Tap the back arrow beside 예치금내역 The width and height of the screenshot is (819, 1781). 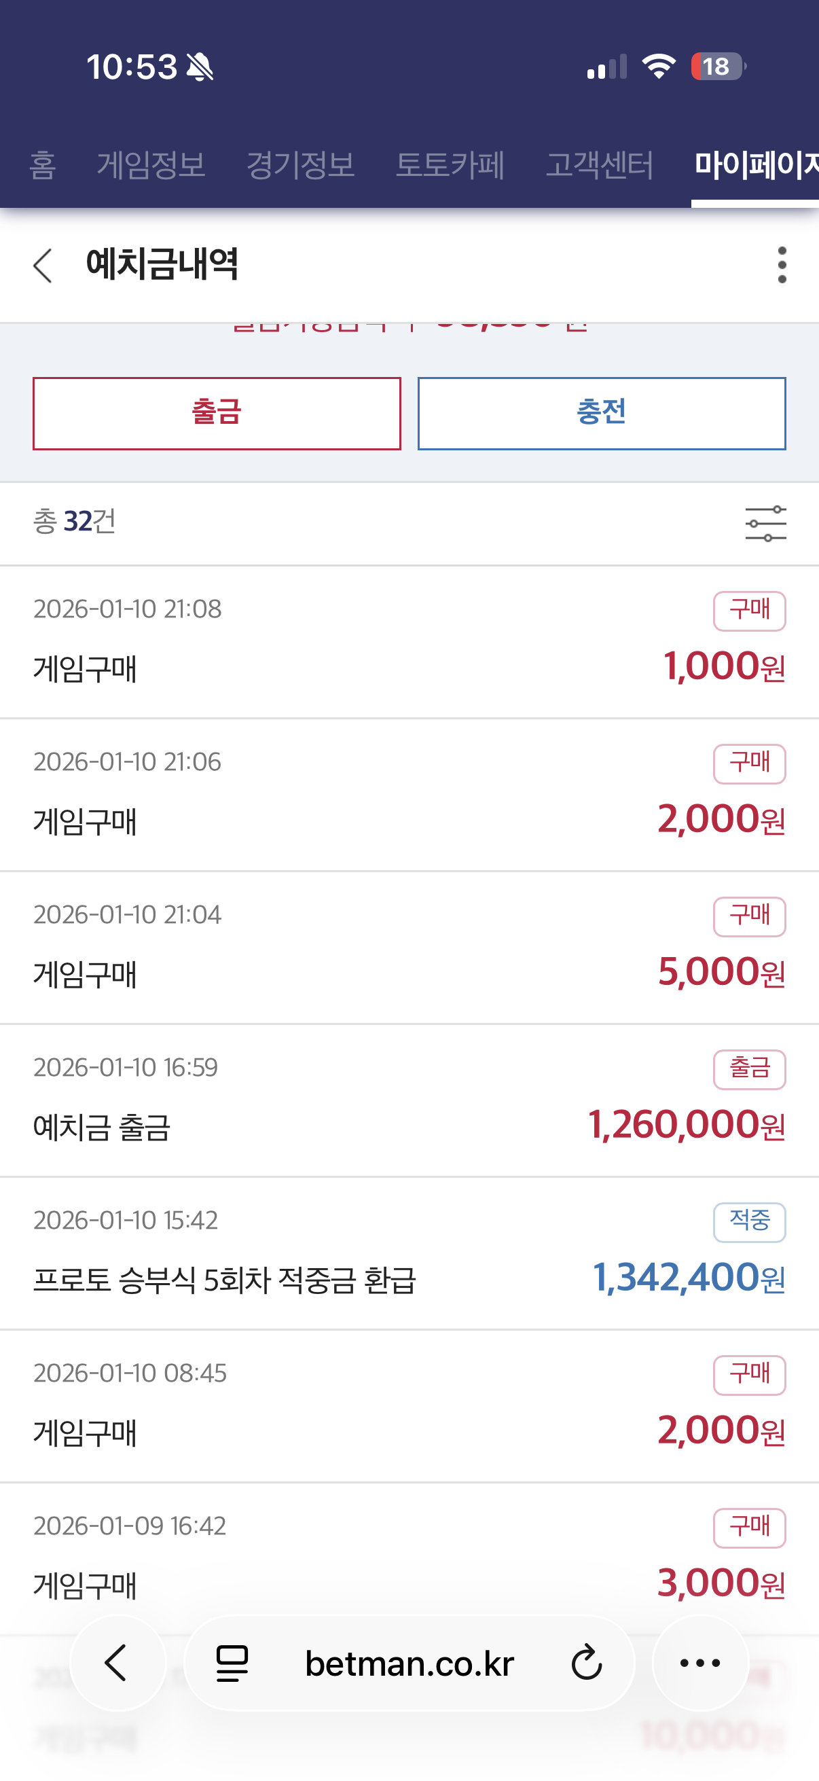point(43,266)
